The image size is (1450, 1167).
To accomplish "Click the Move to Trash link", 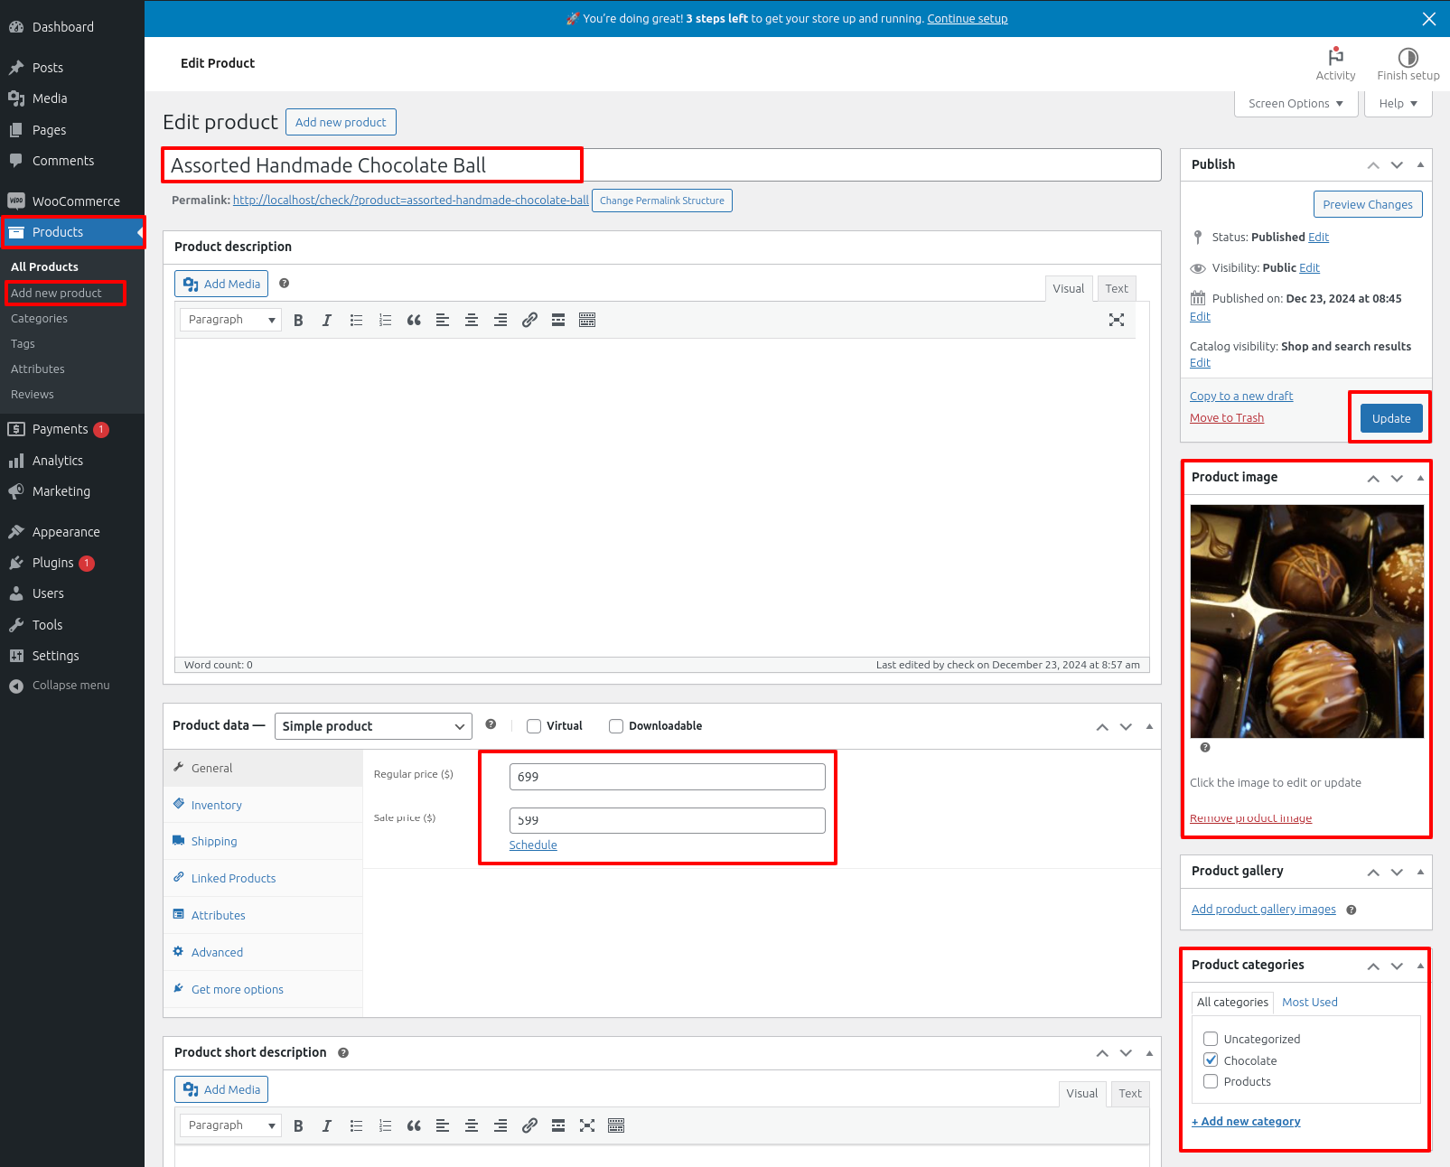I will (x=1226, y=417).
